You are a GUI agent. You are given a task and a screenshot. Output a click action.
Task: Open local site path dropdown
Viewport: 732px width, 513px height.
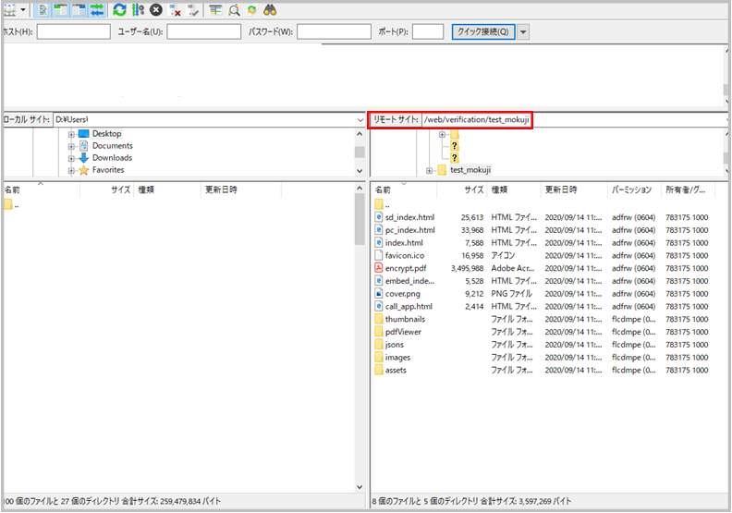point(360,120)
